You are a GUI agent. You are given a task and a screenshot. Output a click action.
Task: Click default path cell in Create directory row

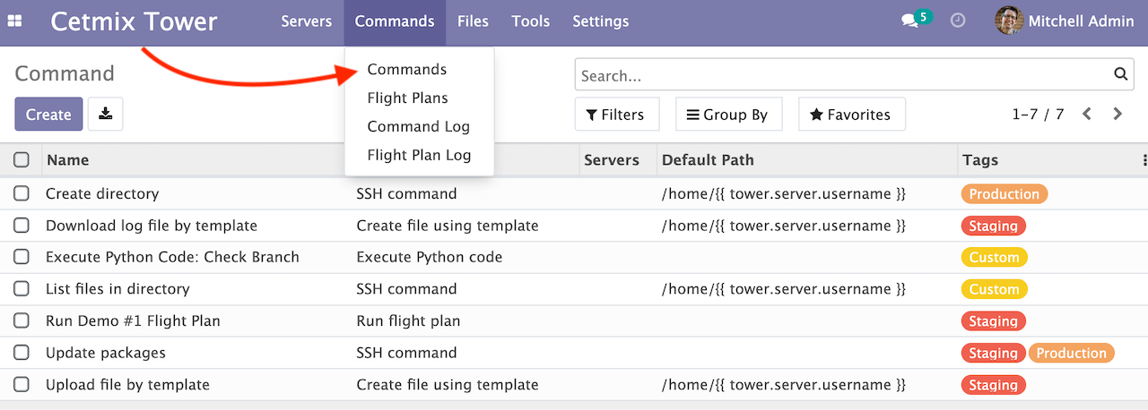tap(784, 193)
